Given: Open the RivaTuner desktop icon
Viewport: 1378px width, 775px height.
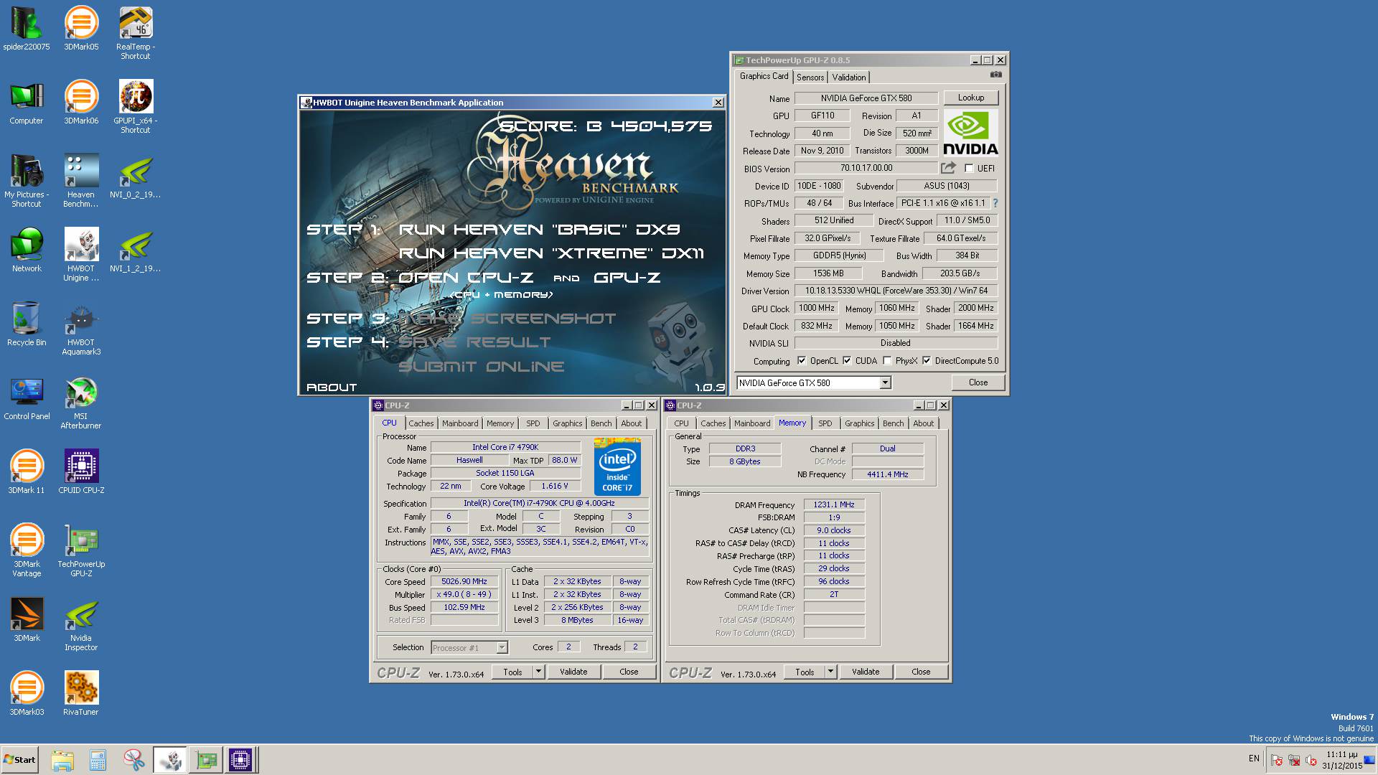Looking at the screenshot, I should click(81, 694).
